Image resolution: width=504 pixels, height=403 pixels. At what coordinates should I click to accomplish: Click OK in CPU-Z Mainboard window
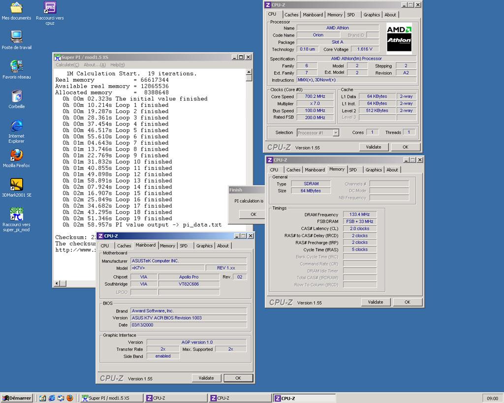238,378
